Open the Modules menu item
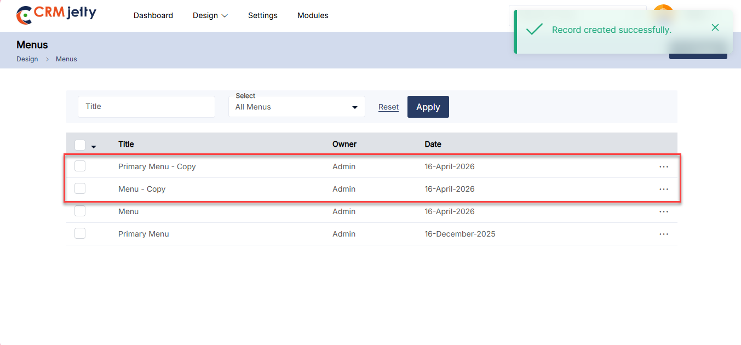741x345 pixels. (x=313, y=15)
